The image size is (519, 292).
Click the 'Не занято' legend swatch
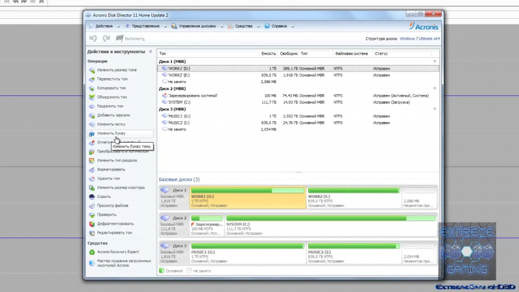pos(189,271)
